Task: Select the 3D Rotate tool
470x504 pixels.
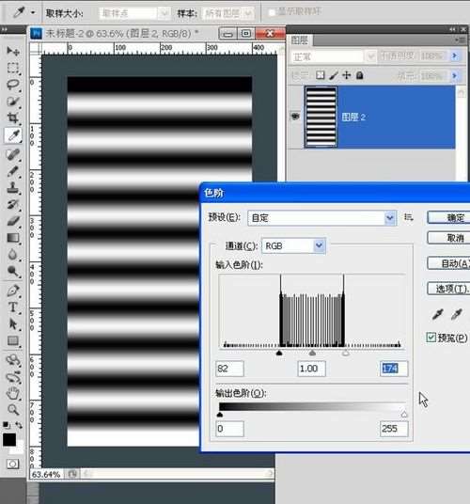Action: tap(13, 359)
